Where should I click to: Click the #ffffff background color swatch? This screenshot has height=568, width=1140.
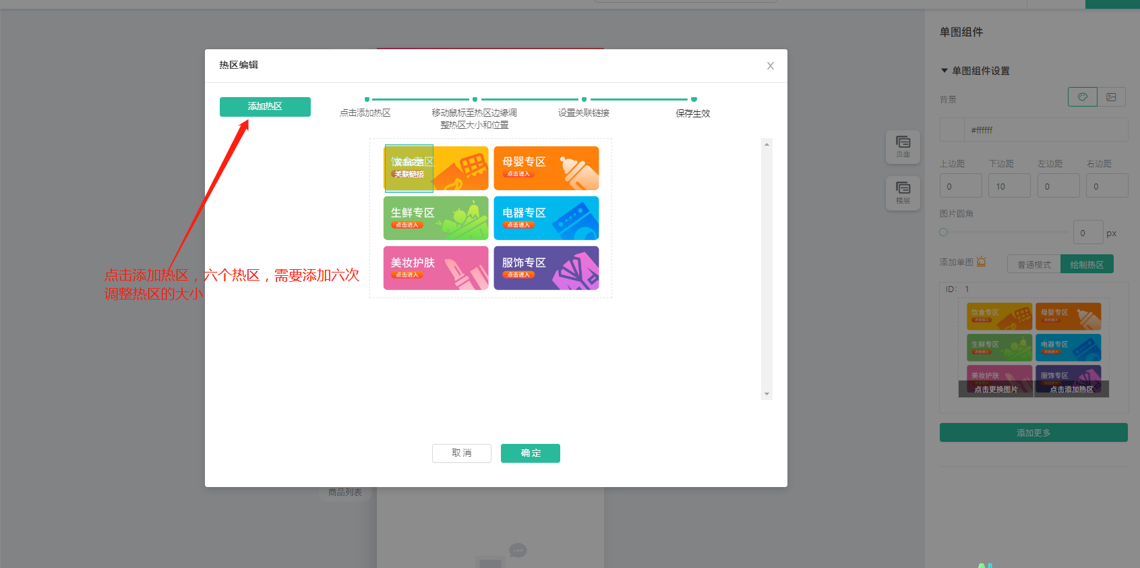coord(952,130)
